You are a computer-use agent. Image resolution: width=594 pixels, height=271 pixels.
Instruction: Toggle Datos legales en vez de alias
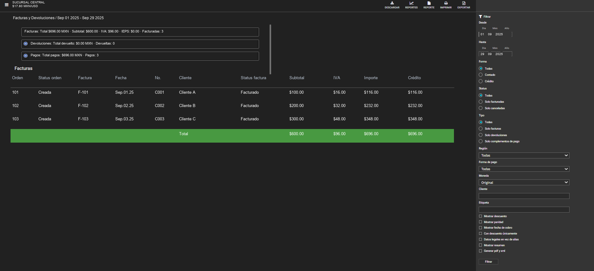click(x=481, y=239)
